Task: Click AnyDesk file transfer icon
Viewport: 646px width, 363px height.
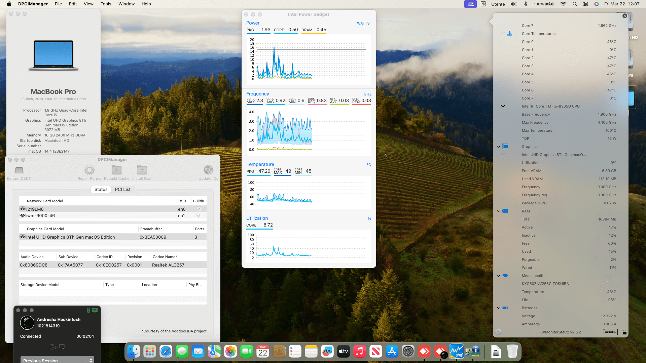Action: pos(53,347)
